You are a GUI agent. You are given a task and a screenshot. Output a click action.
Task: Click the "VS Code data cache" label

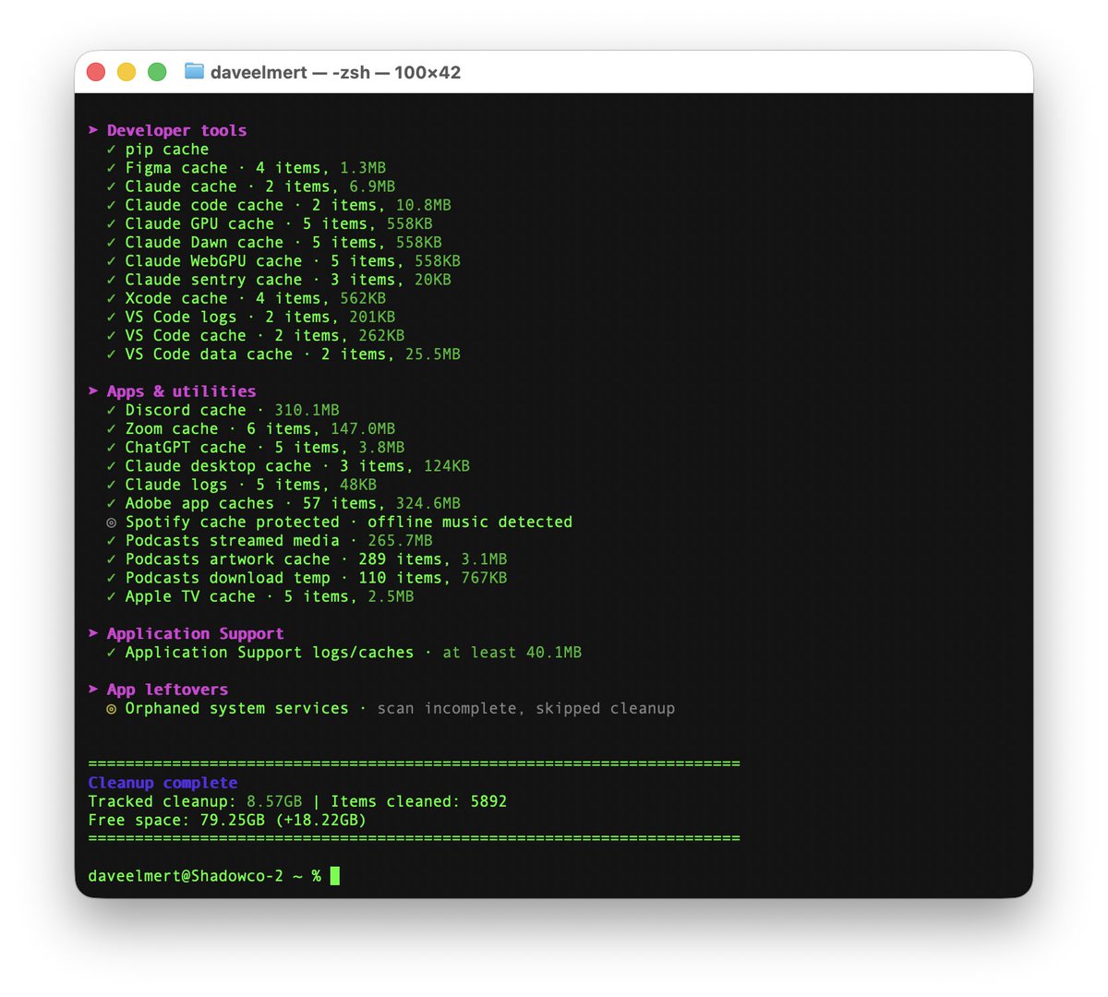click(209, 354)
